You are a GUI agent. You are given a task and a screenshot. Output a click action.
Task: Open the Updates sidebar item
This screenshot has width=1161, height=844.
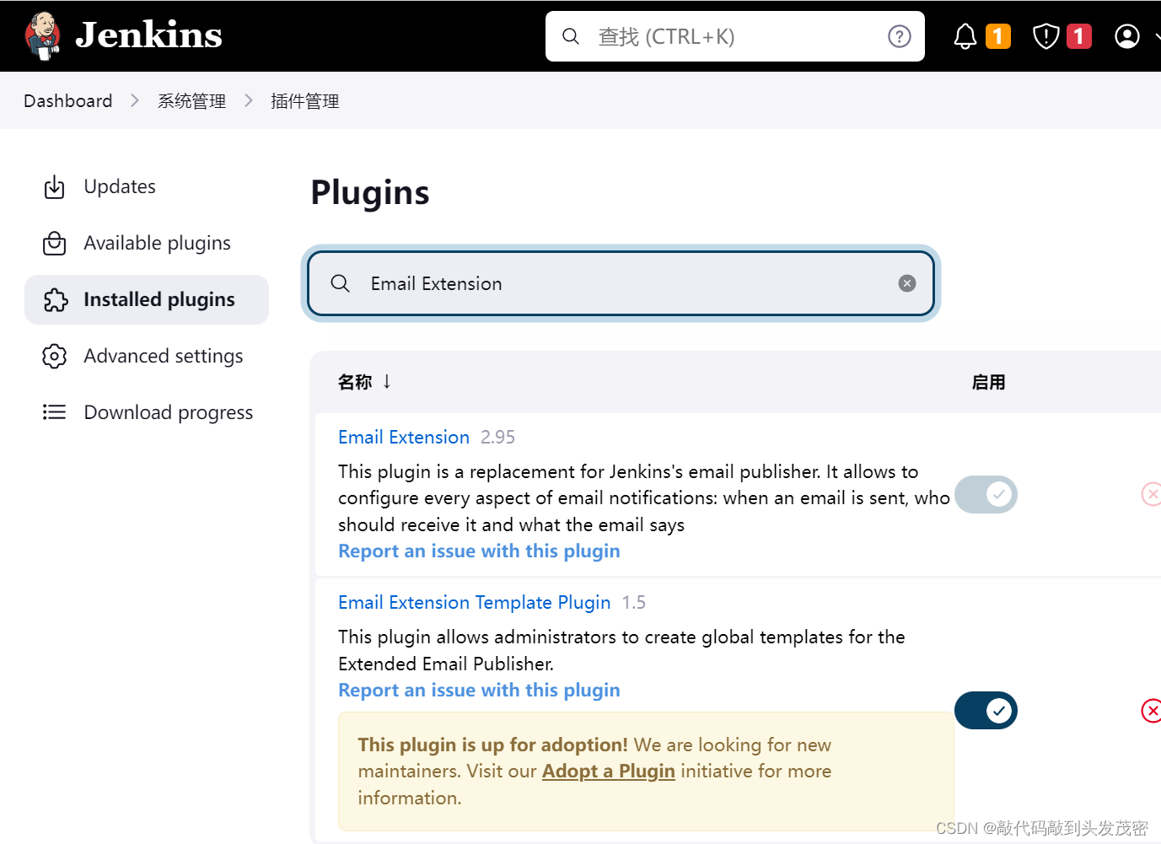coord(147,186)
